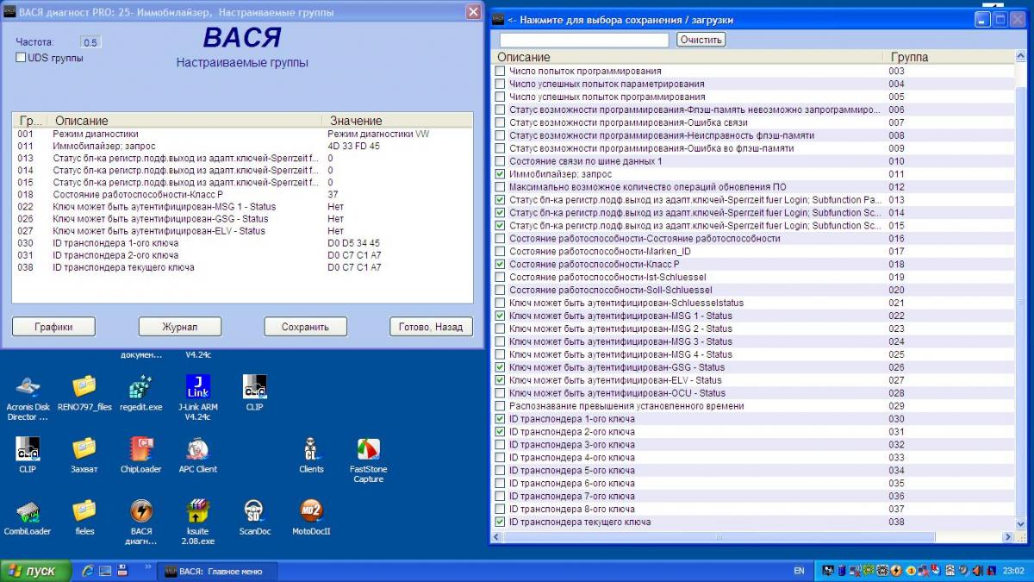This screenshot has width=1034, height=582.
Task: Click the Очистить button
Action: click(701, 40)
